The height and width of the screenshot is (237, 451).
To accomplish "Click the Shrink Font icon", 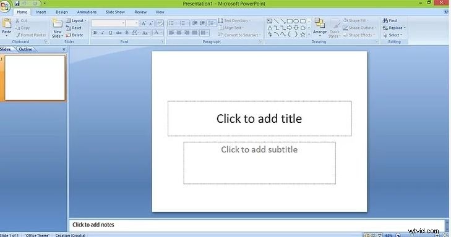I will pos(151,23).
